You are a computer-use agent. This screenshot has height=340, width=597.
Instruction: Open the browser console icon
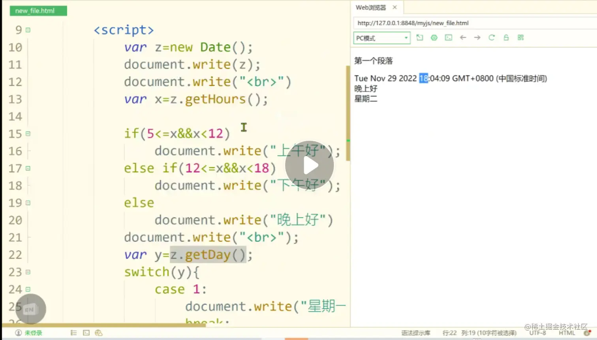(x=449, y=38)
